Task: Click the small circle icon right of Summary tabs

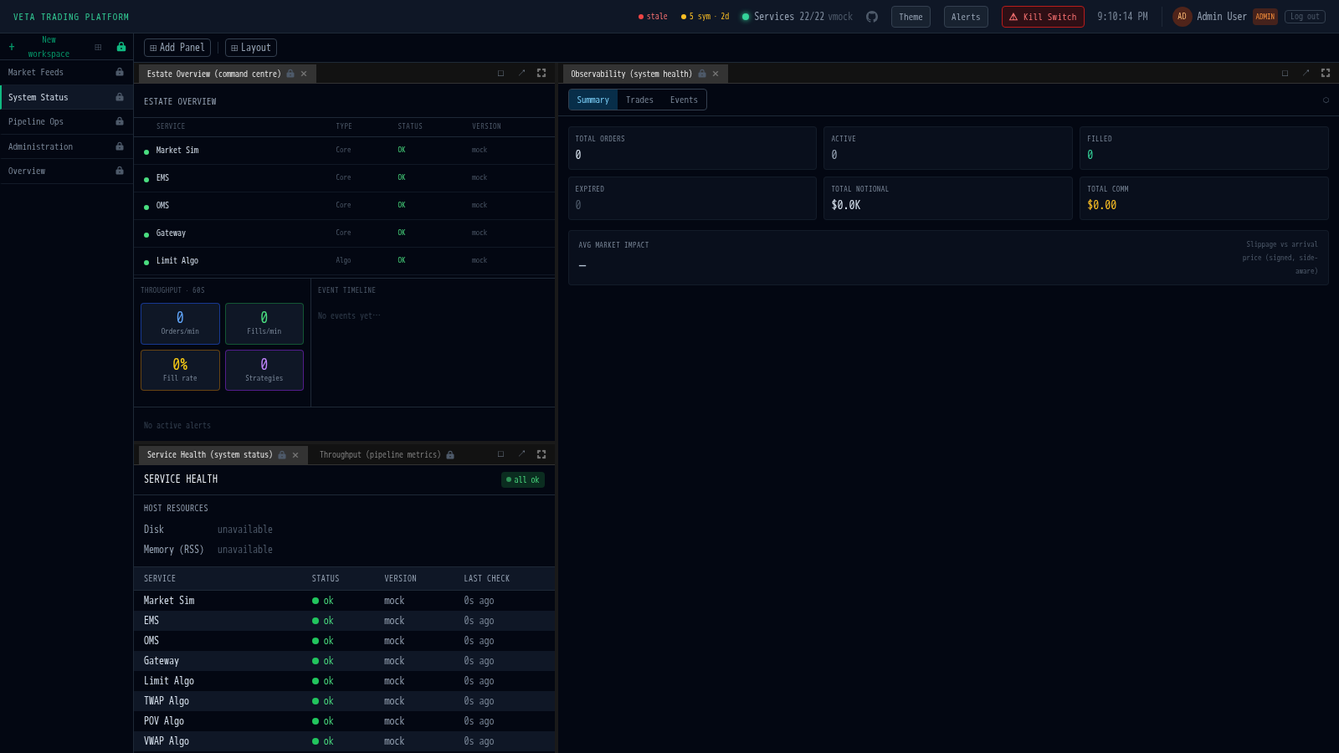Action: [1326, 100]
